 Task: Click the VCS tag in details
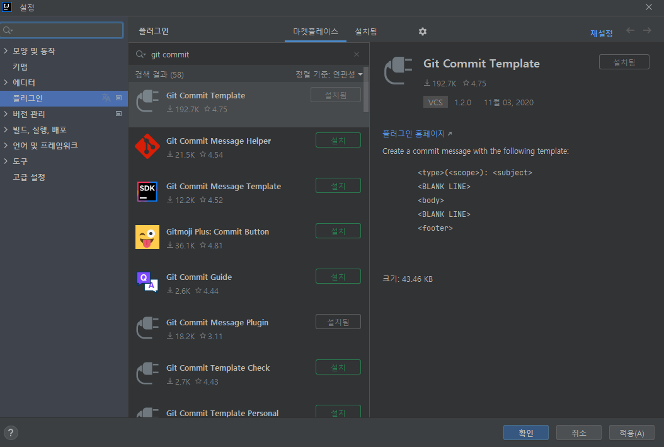pos(435,102)
